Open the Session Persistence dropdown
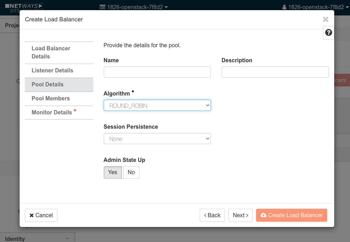This screenshot has width=350, height=242. click(x=157, y=139)
